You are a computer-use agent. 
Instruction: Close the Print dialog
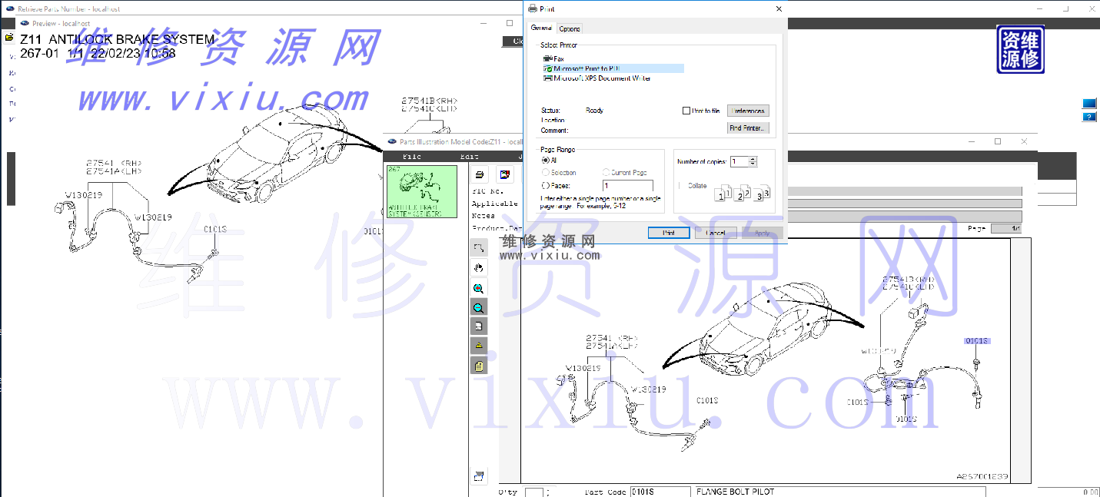[779, 8]
